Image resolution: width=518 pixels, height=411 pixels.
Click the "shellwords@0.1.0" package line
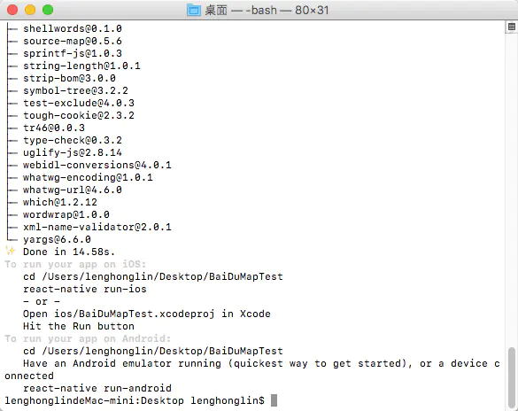73,28
